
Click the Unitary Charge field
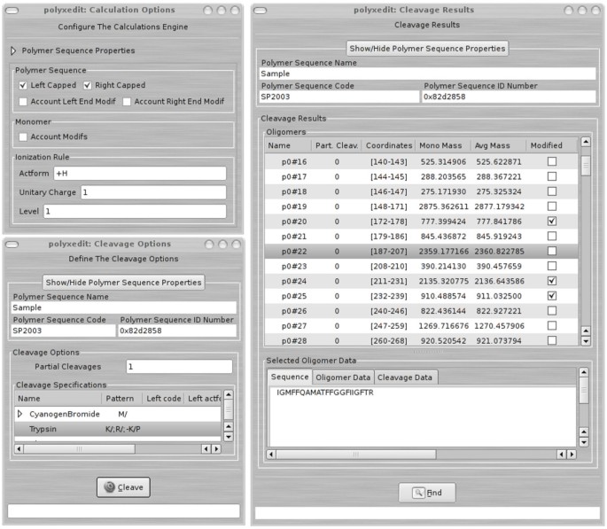(x=153, y=192)
